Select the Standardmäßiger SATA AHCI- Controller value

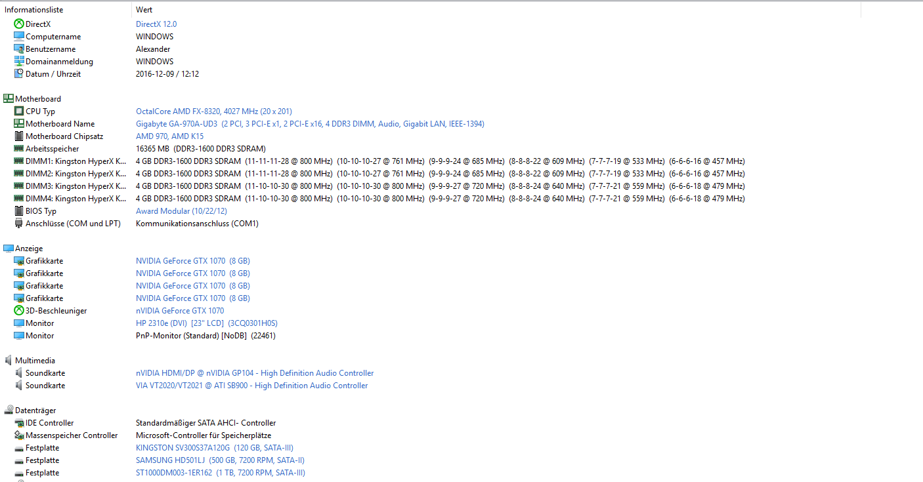[x=205, y=423]
